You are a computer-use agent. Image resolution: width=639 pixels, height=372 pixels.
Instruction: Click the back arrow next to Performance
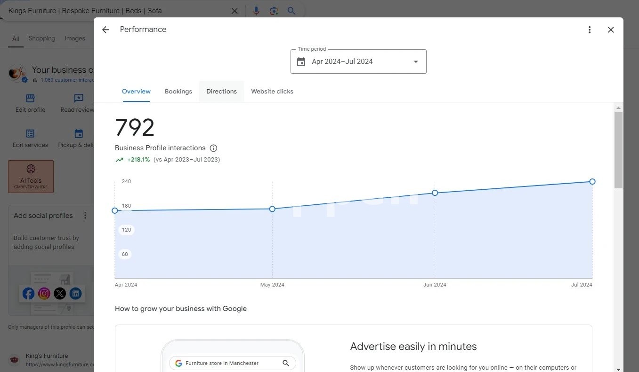pyautogui.click(x=105, y=30)
